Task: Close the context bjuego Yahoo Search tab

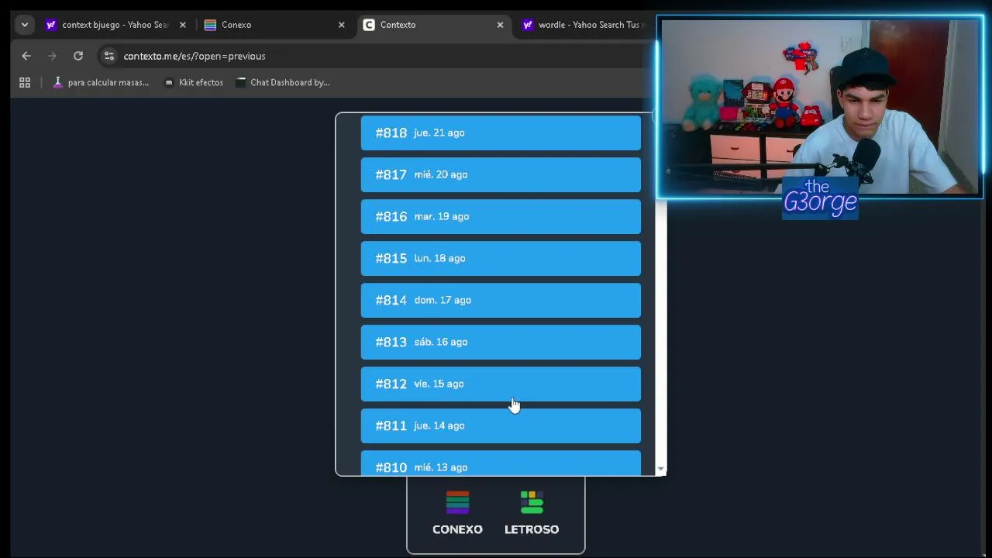Action: (x=182, y=25)
